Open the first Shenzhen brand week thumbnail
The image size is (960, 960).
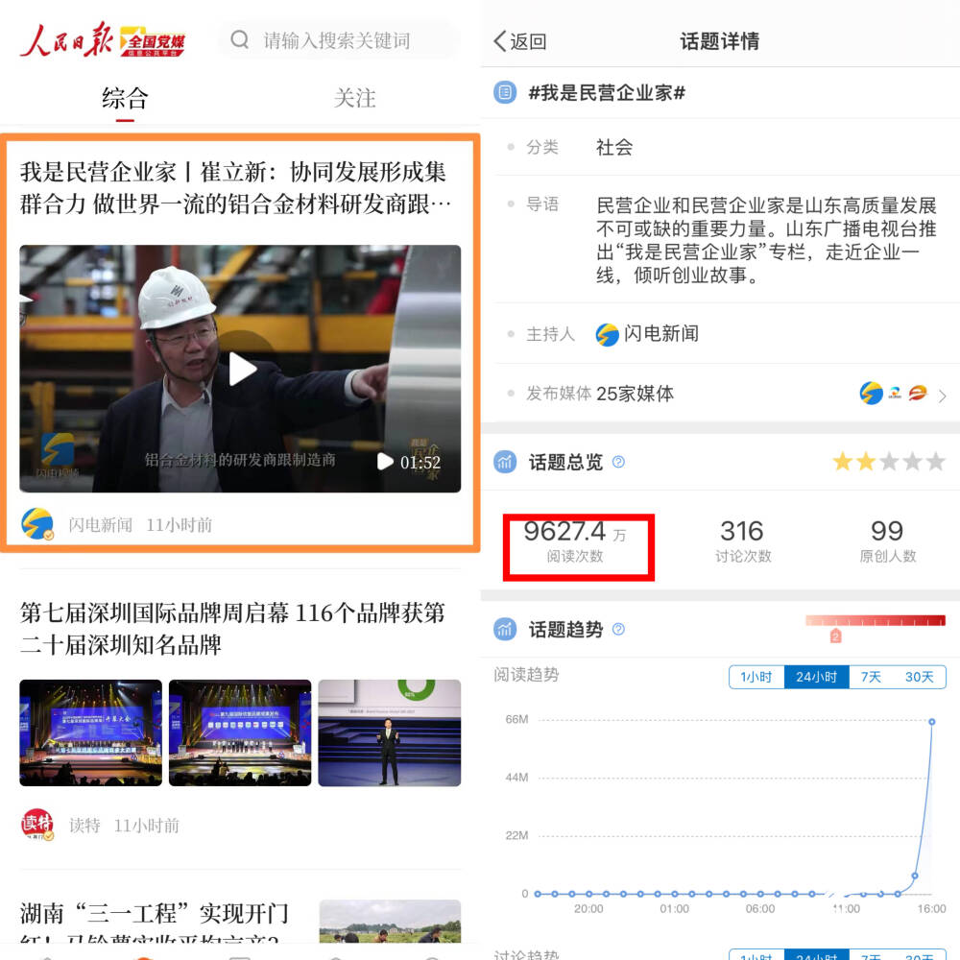click(90, 732)
